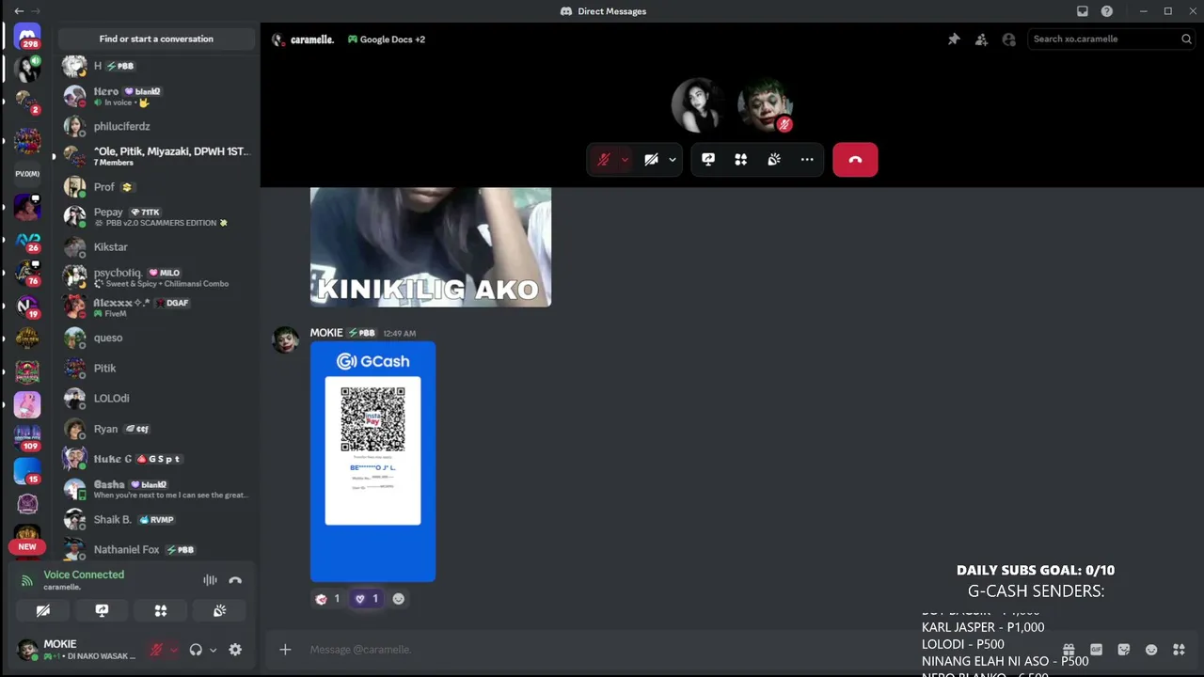The image size is (1204, 677).
Task: Add a reaction to the GCash message
Action: tap(399, 599)
